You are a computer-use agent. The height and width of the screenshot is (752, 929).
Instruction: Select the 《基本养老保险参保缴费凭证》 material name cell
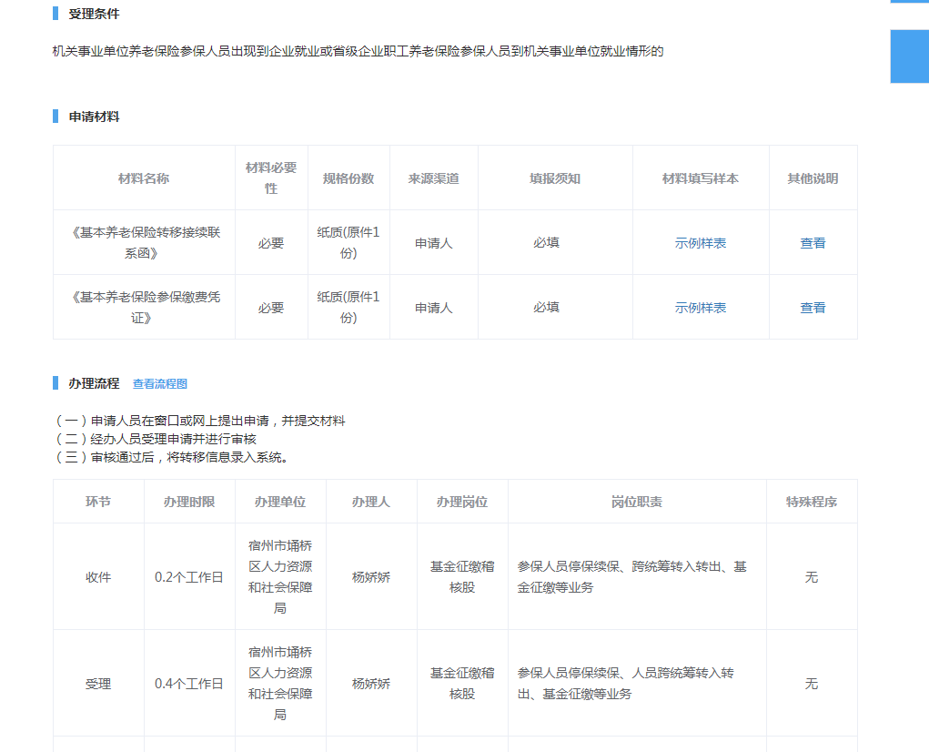click(144, 307)
